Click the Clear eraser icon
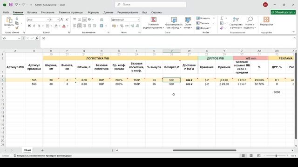Image resolution: width=298 pixels, height=167 pixels. tap(222, 28)
